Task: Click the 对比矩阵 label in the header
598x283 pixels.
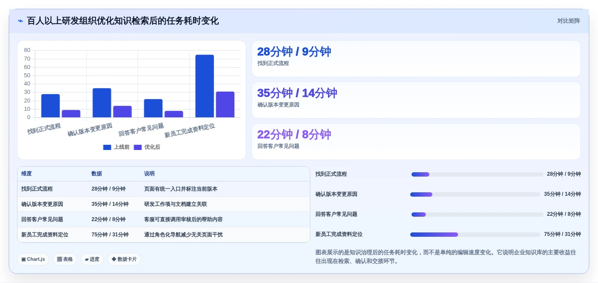Action: coord(568,21)
